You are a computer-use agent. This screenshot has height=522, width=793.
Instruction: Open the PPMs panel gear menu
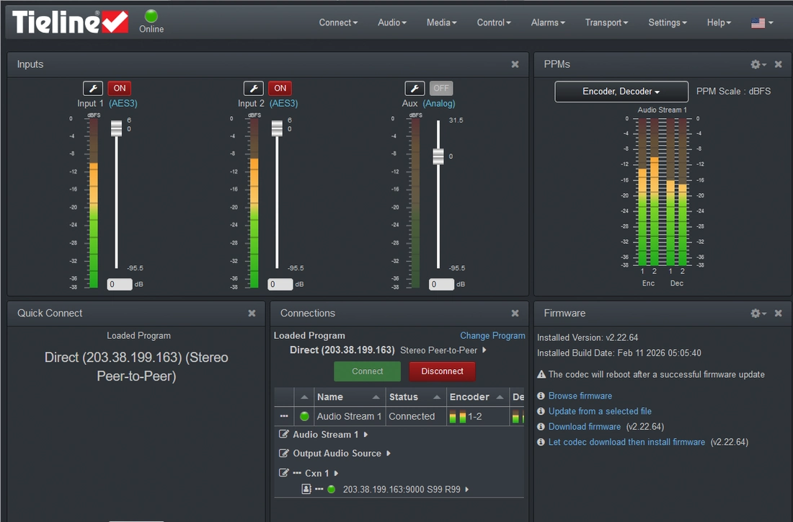tap(758, 64)
